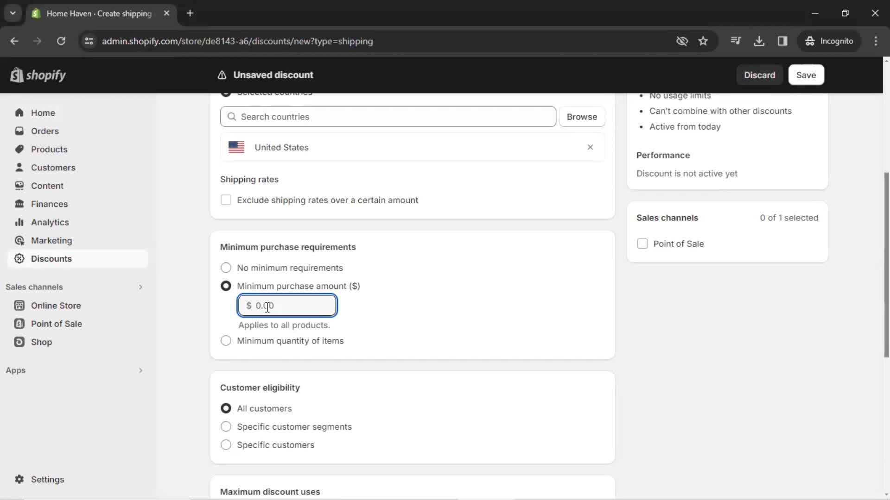
Task: Click the Analytics sidebar icon
Action: (19, 222)
